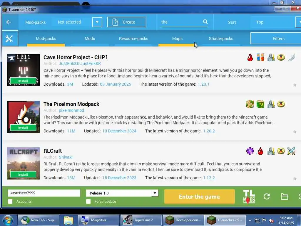Click the Create mod-pack button
Viewport: 301px width, 226px height.
(127, 22)
